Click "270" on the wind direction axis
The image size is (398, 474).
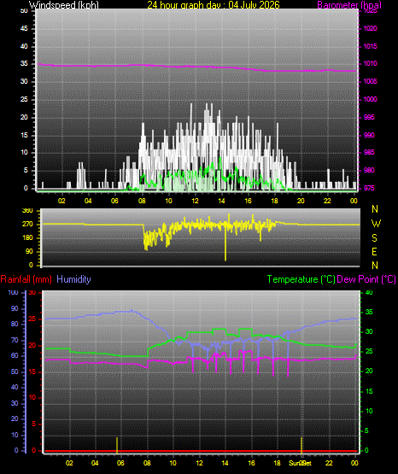[27, 225]
